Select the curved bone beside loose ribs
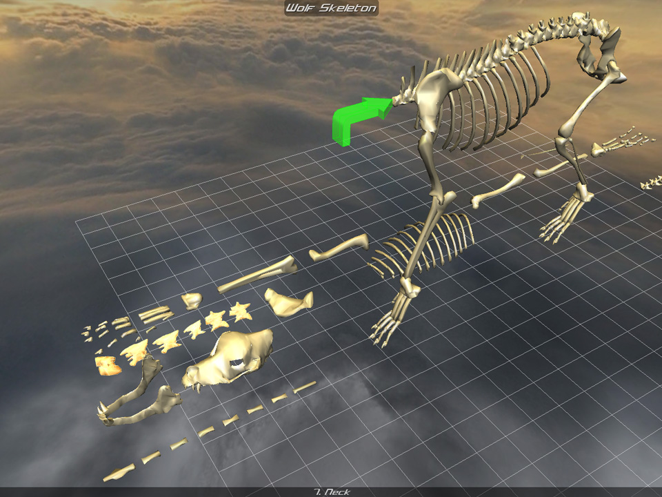The image size is (662, 497). (339, 247)
